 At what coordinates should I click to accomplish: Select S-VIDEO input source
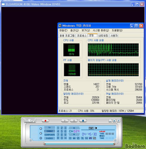[50, 138]
